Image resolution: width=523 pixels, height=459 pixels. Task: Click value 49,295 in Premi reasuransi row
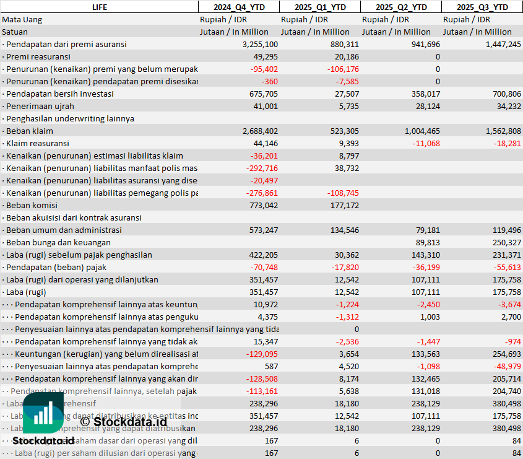pyautogui.click(x=266, y=57)
